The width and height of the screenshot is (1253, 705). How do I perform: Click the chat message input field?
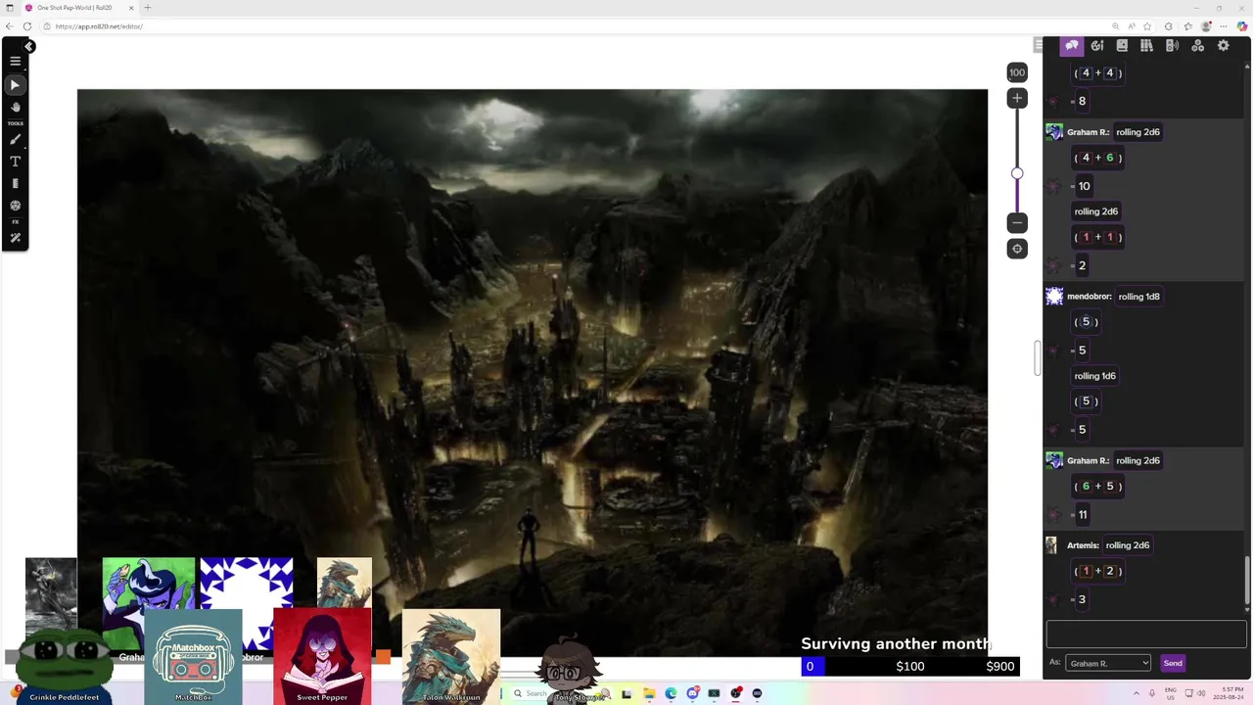(1145, 634)
